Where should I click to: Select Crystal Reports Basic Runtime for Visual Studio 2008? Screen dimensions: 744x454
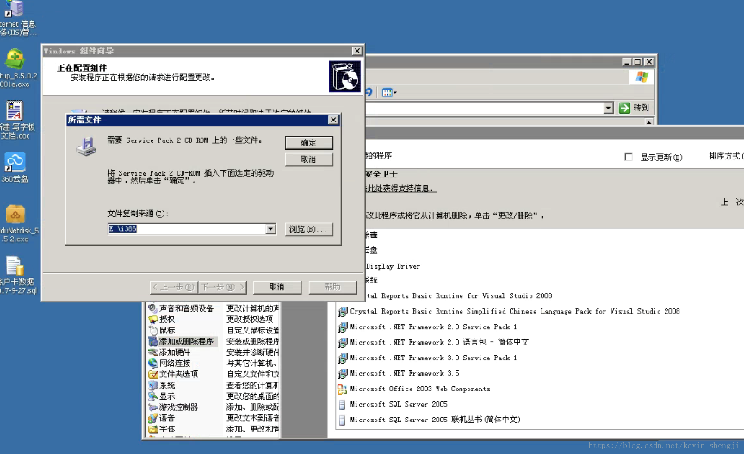[459, 296]
